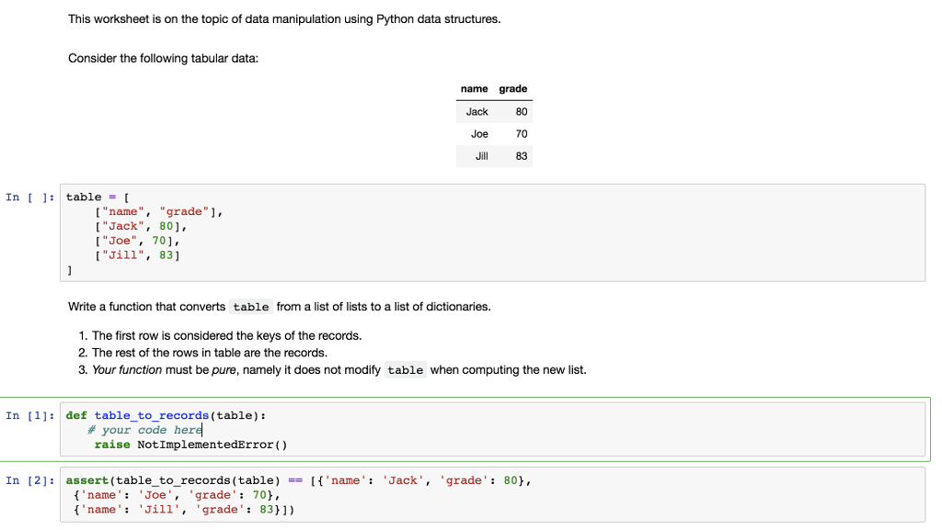Click the "grade" column header in table

[x=512, y=89]
